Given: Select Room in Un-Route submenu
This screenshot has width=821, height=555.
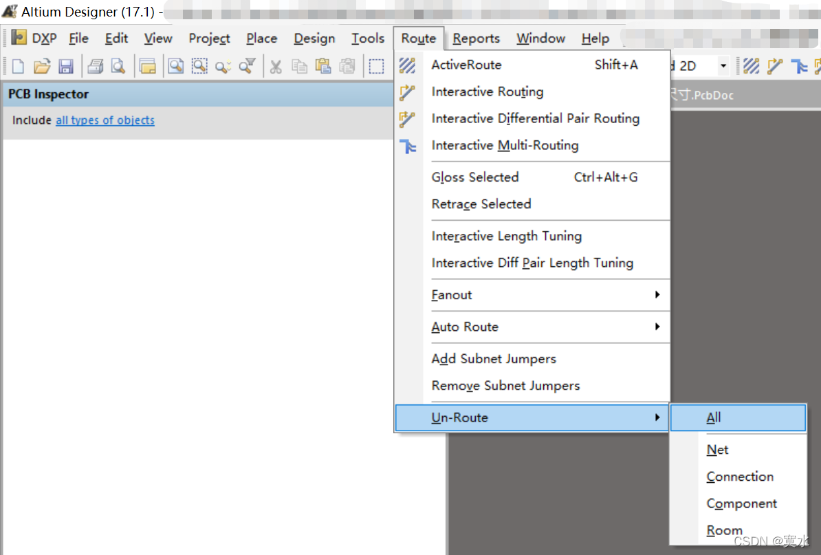Looking at the screenshot, I should (738, 530).
